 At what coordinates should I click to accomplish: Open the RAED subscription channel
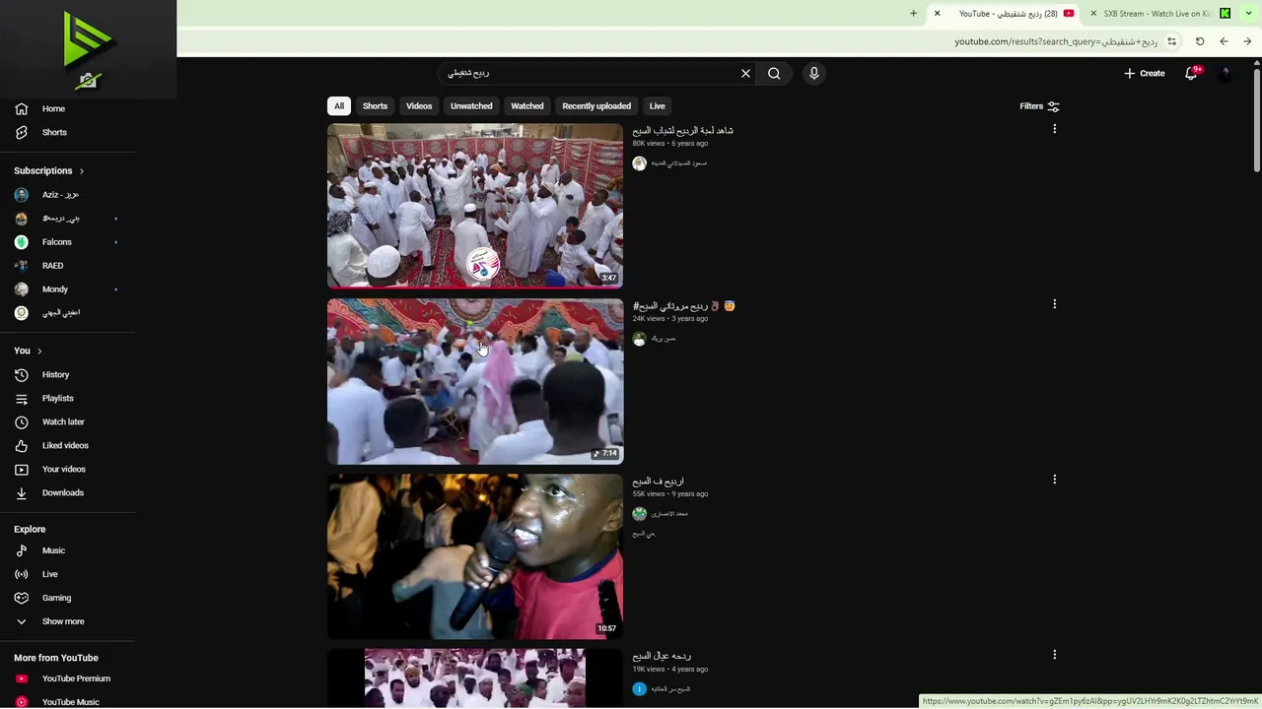pos(52,266)
